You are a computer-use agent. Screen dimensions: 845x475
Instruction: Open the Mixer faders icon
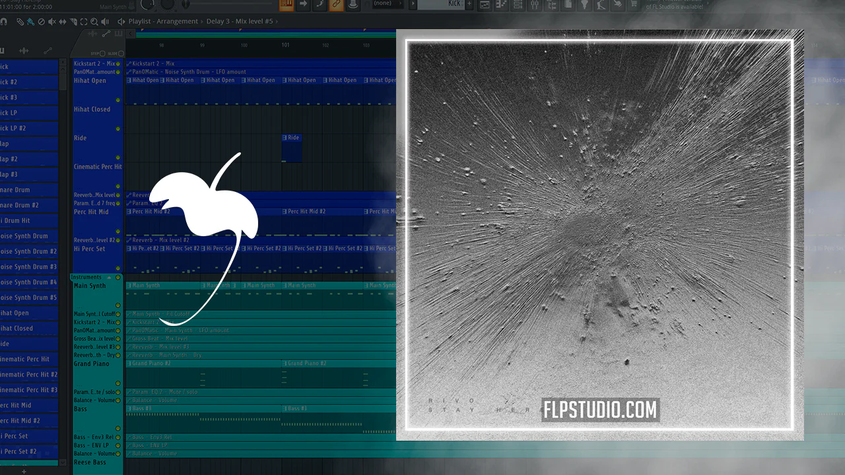coord(535,5)
